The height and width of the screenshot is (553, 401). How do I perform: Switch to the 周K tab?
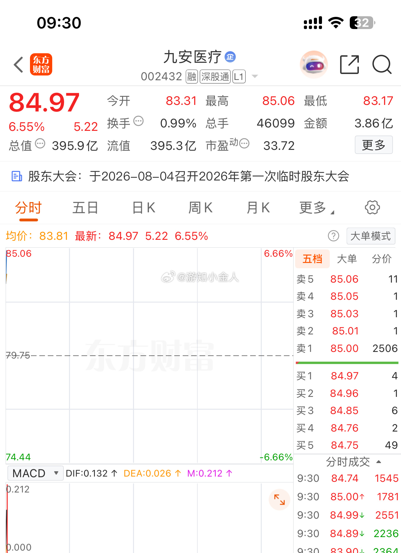coord(200,208)
